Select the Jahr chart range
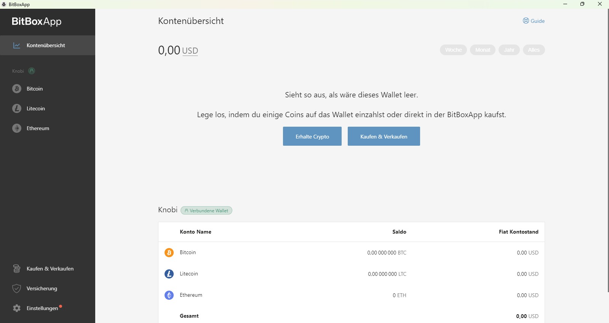 pos(509,50)
